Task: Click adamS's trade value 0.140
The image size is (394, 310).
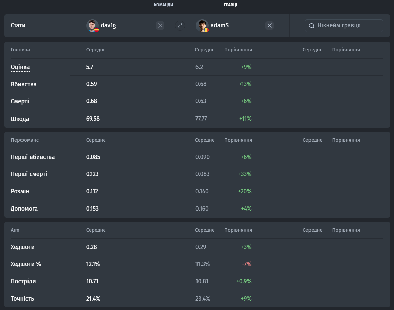Action: [x=202, y=191]
